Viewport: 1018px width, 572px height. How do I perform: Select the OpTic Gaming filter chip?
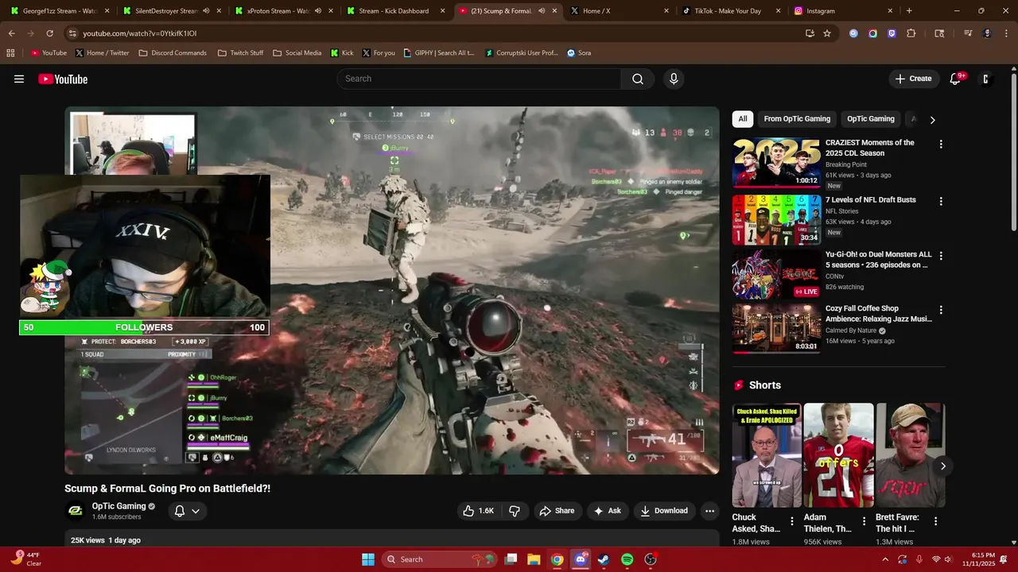[x=871, y=119]
